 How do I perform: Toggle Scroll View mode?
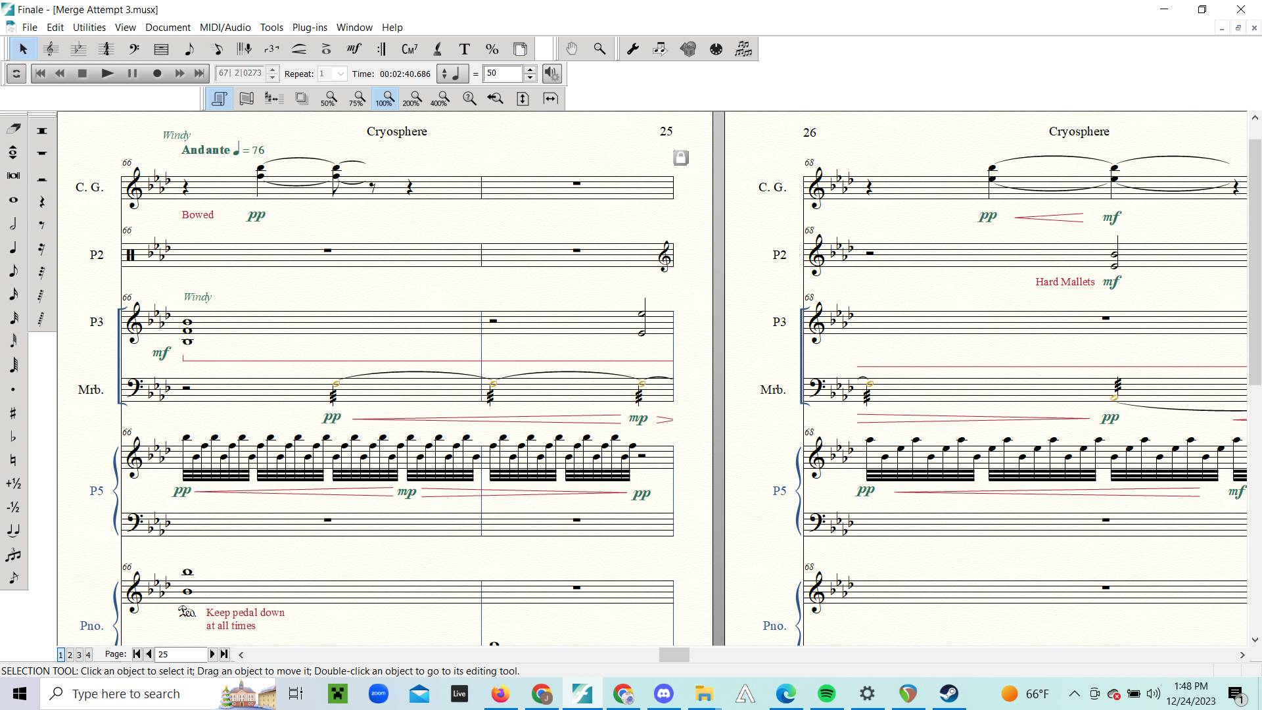pyautogui.click(x=246, y=99)
